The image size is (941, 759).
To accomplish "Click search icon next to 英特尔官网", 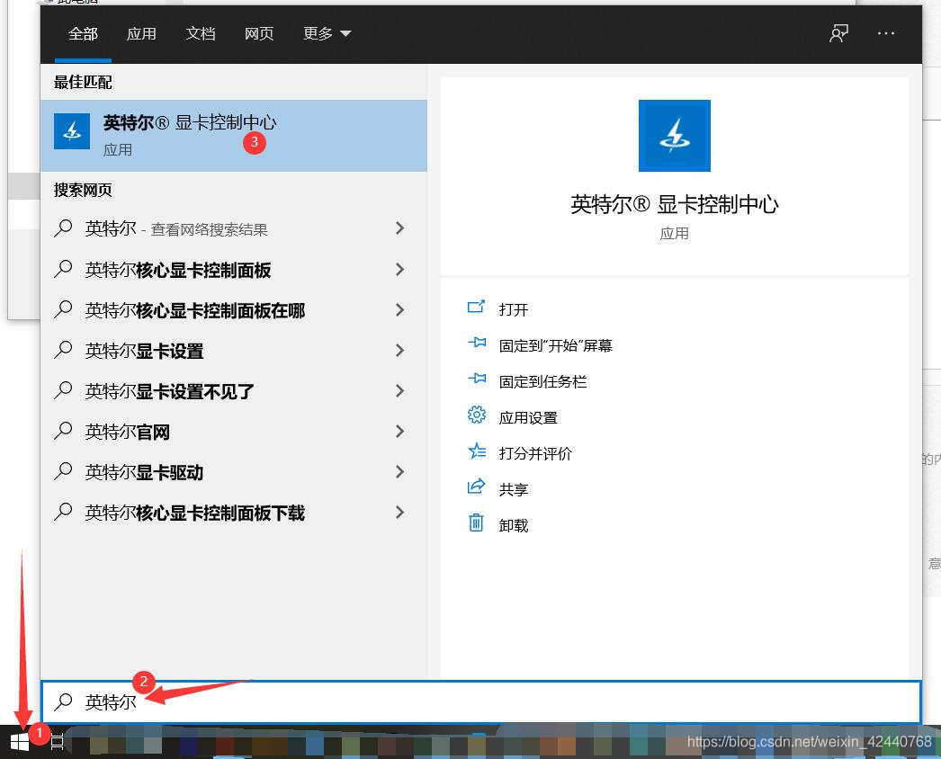I will [x=63, y=431].
